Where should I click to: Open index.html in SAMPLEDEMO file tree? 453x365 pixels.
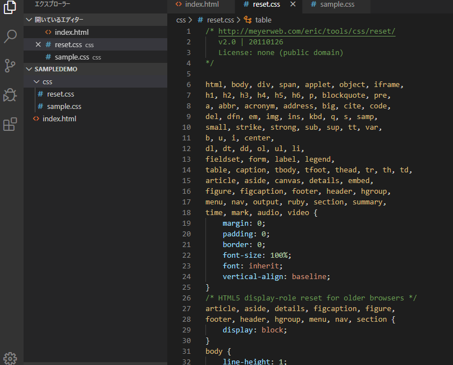[59, 118]
